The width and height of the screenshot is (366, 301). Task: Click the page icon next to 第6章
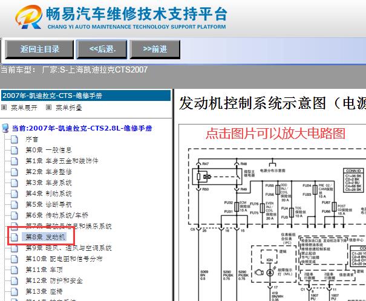[15, 215]
